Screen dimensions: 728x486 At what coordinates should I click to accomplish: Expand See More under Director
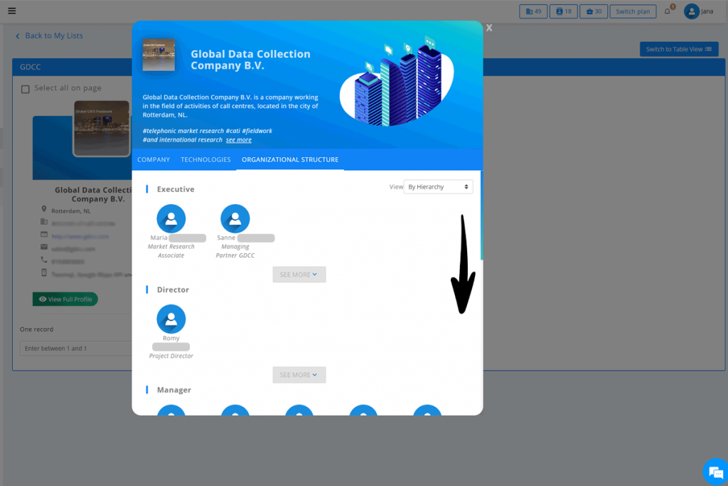(299, 375)
